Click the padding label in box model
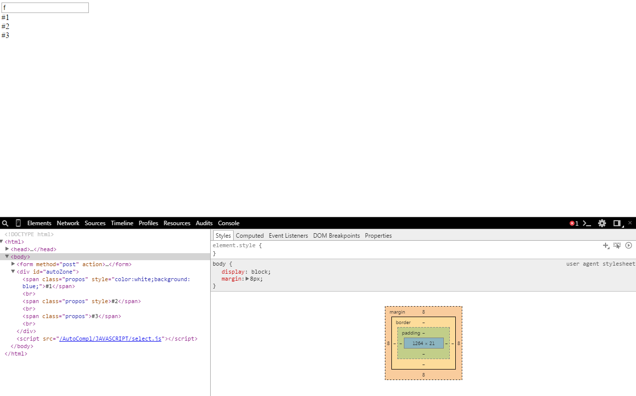The height and width of the screenshot is (396, 636). coord(411,333)
